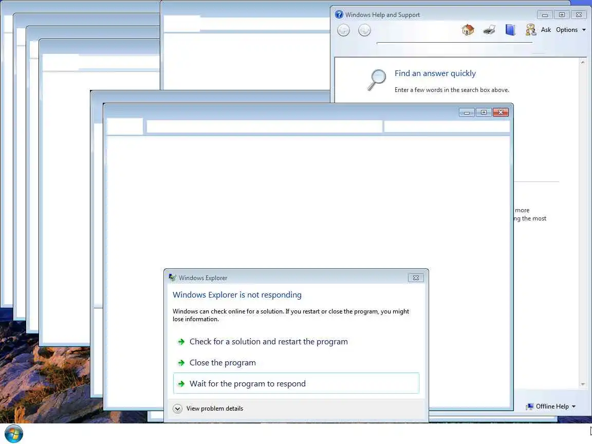592x444 pixels.
Task: Go to Help and Support home icon
Action: pos(468,30)
